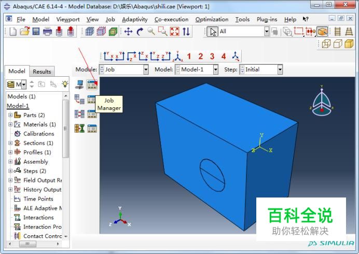Open the File menu
The image size is (359, 254).
[x=21, y=20]
